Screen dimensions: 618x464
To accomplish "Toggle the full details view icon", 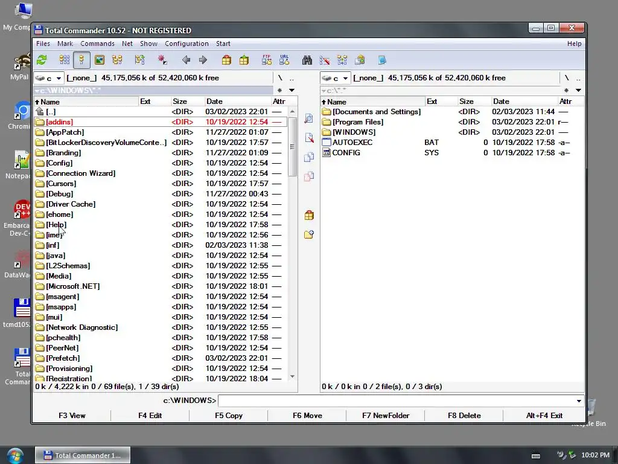I will click(81, 60).
